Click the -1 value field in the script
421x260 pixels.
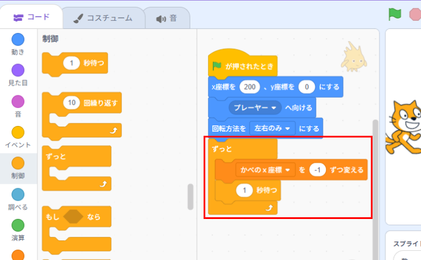(x=317, y=170)
